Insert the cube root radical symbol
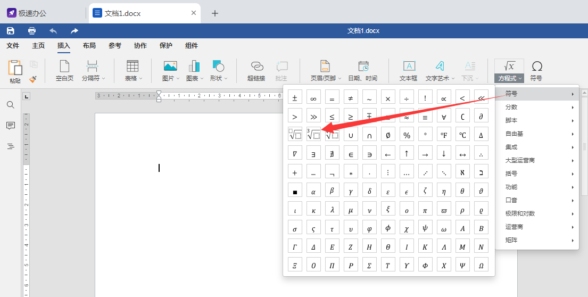 coord(313,134)
